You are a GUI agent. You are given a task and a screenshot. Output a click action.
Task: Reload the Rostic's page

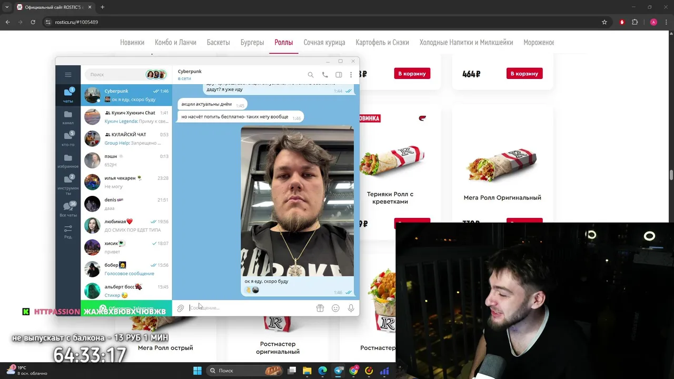[x=33, y=22]
